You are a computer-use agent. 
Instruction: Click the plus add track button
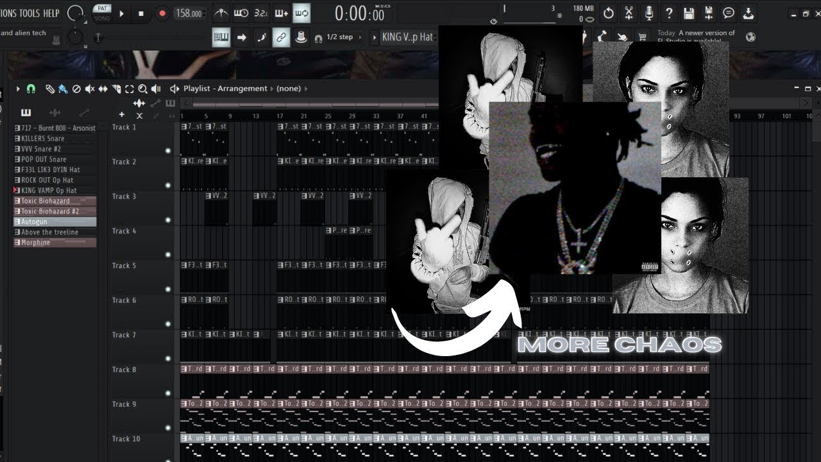tap(122, 114)
